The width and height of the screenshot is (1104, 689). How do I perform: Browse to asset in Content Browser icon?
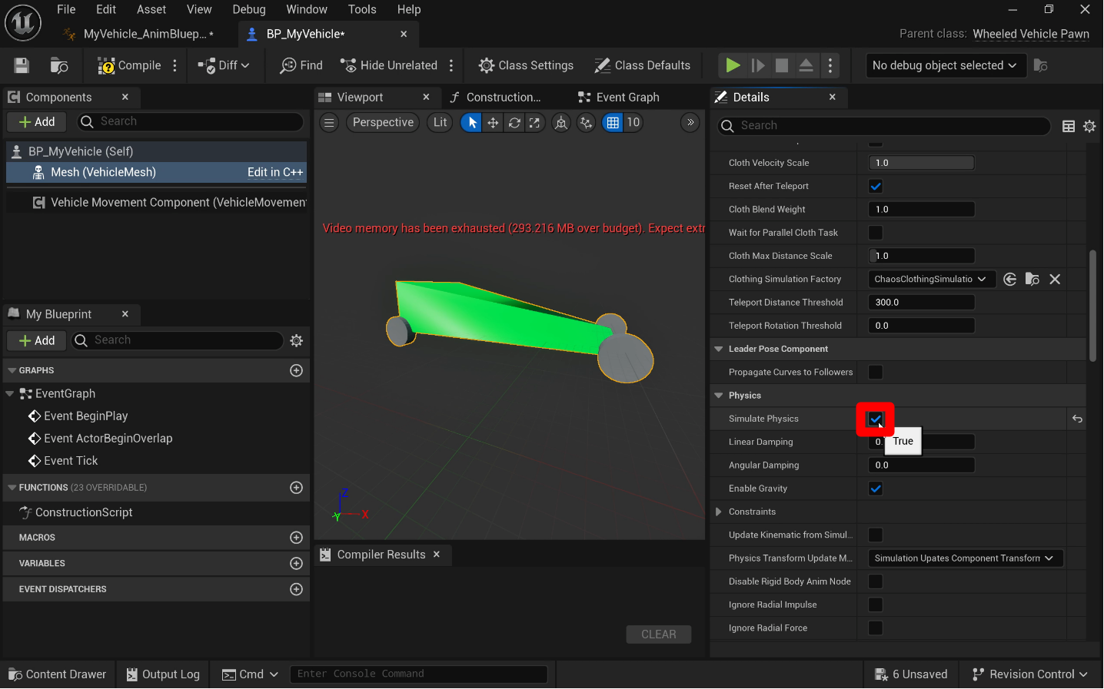click(x=59, y=65)
